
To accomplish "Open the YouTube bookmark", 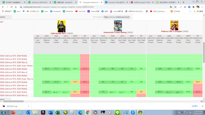I will [80, 11].
